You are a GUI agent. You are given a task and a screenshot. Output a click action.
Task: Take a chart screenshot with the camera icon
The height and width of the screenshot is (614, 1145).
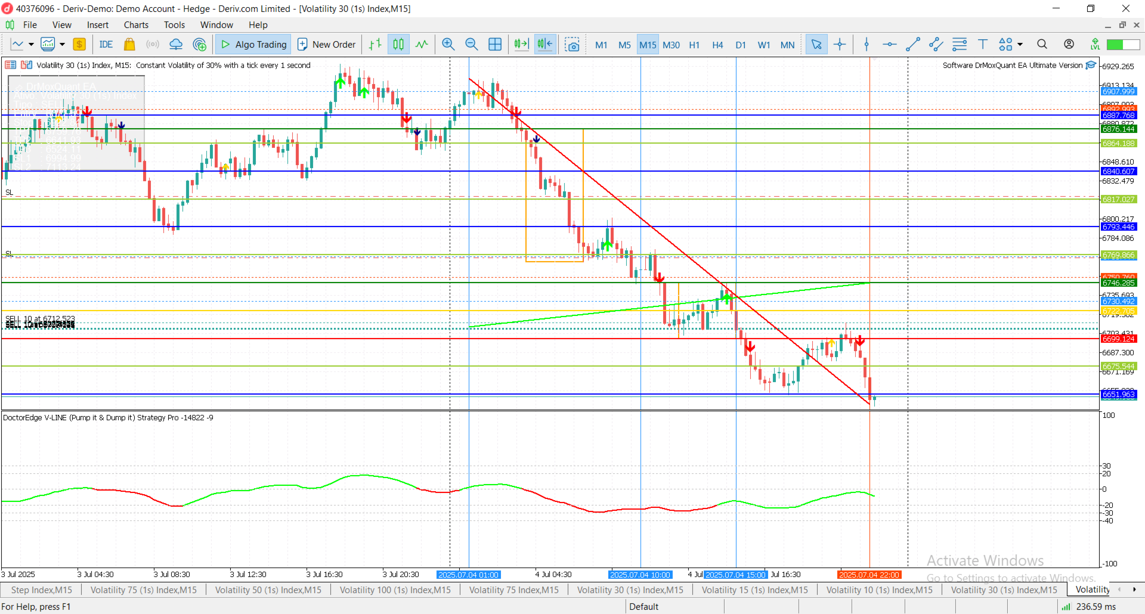(x=572, y=45)
